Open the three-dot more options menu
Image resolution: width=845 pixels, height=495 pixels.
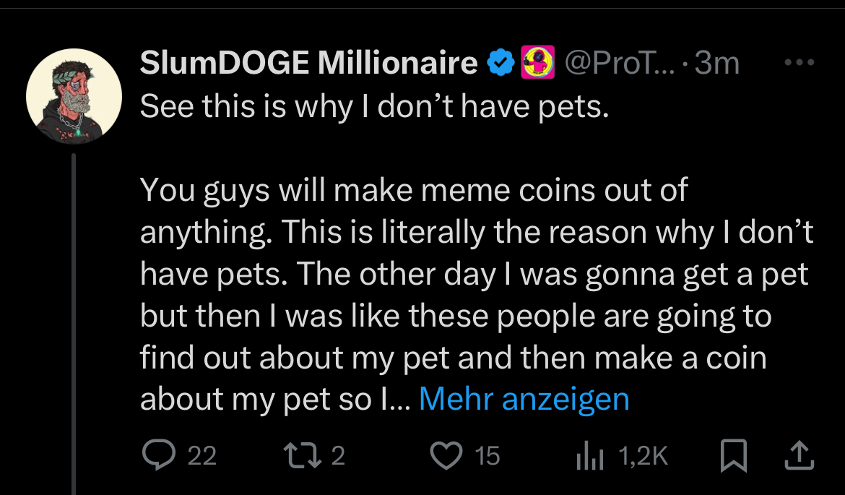(799, 63)
